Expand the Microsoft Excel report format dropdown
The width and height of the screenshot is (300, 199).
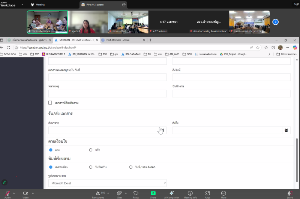[x=107, y=183]
